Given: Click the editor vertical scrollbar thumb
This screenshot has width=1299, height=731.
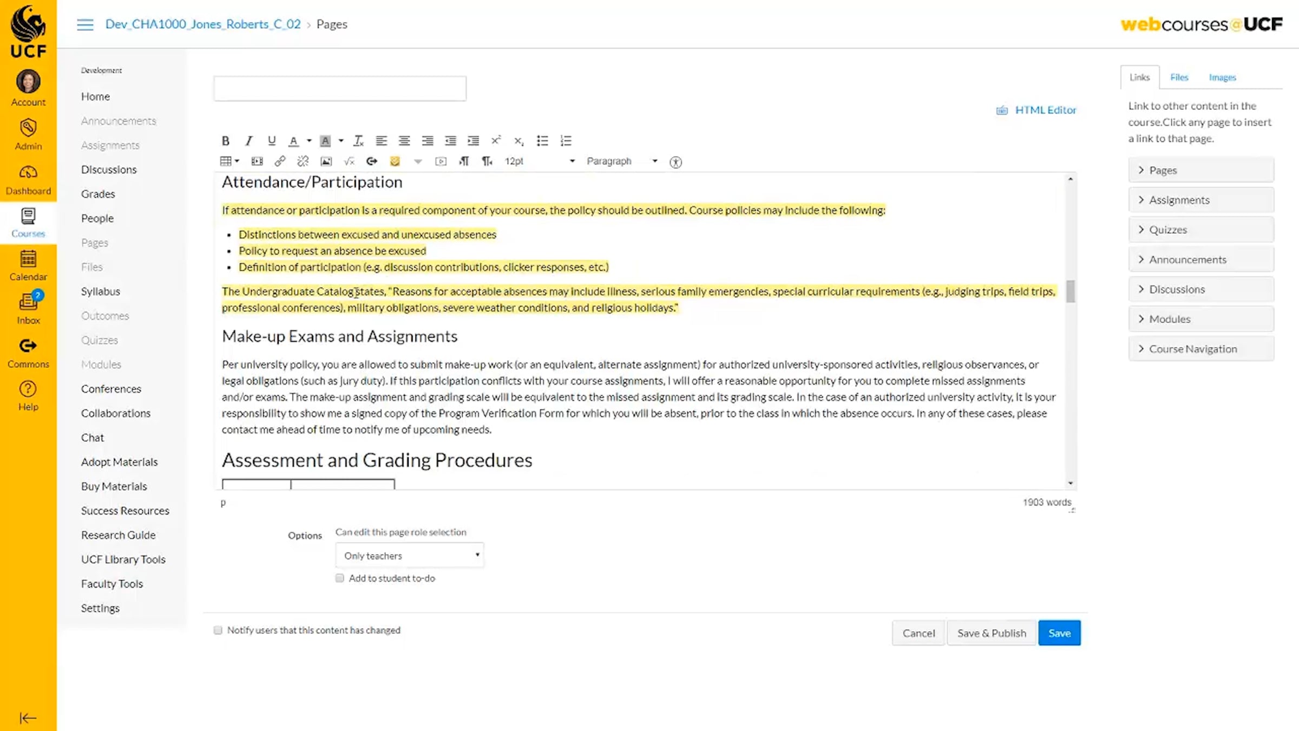Looking at the screenshot, I should click(x=1070, y=291).
